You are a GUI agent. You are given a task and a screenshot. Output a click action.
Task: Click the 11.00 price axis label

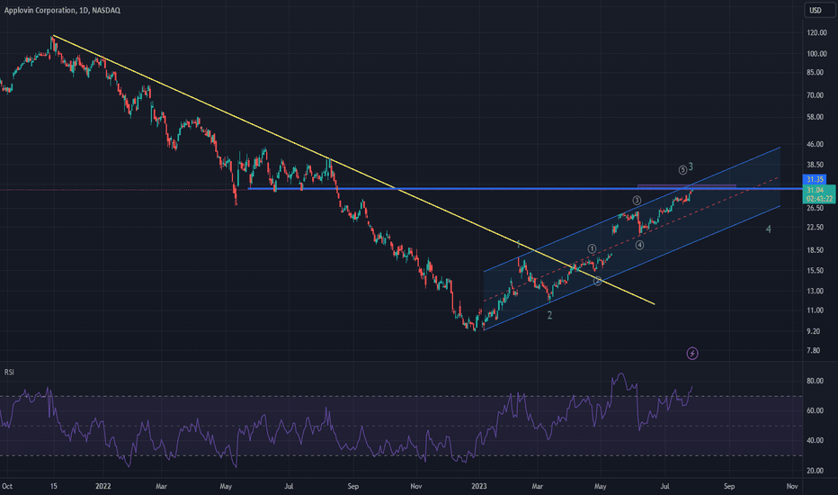tap(815, 310)
